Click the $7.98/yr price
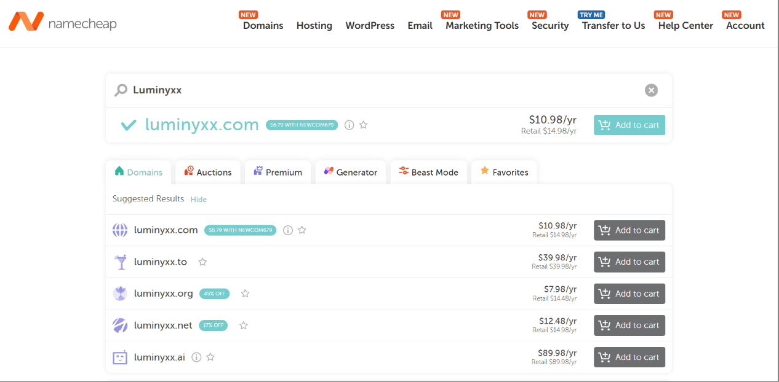 point(561,289)
